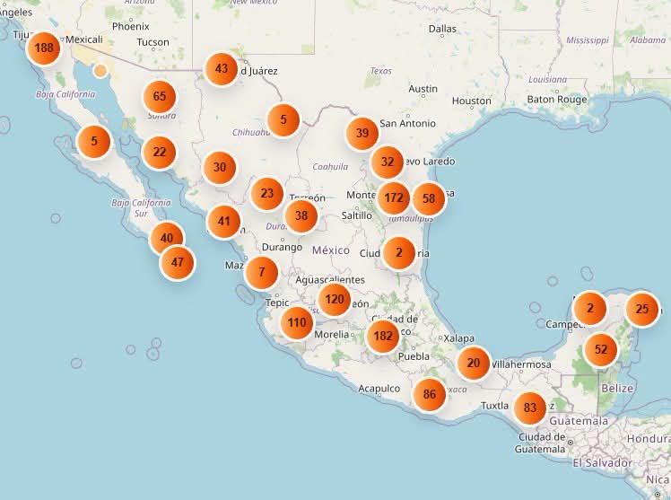
Task: Select the 5 cluster near Chihuahua label
Action: tap(283, 120)
